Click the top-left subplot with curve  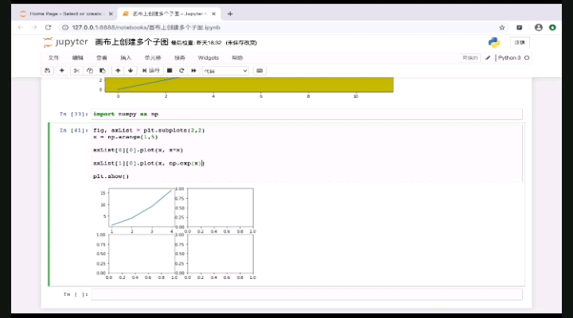click(x=142, y=207)
